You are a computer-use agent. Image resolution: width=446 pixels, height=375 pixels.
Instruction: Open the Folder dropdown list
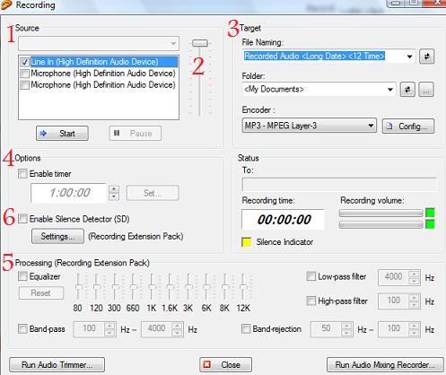390,90
